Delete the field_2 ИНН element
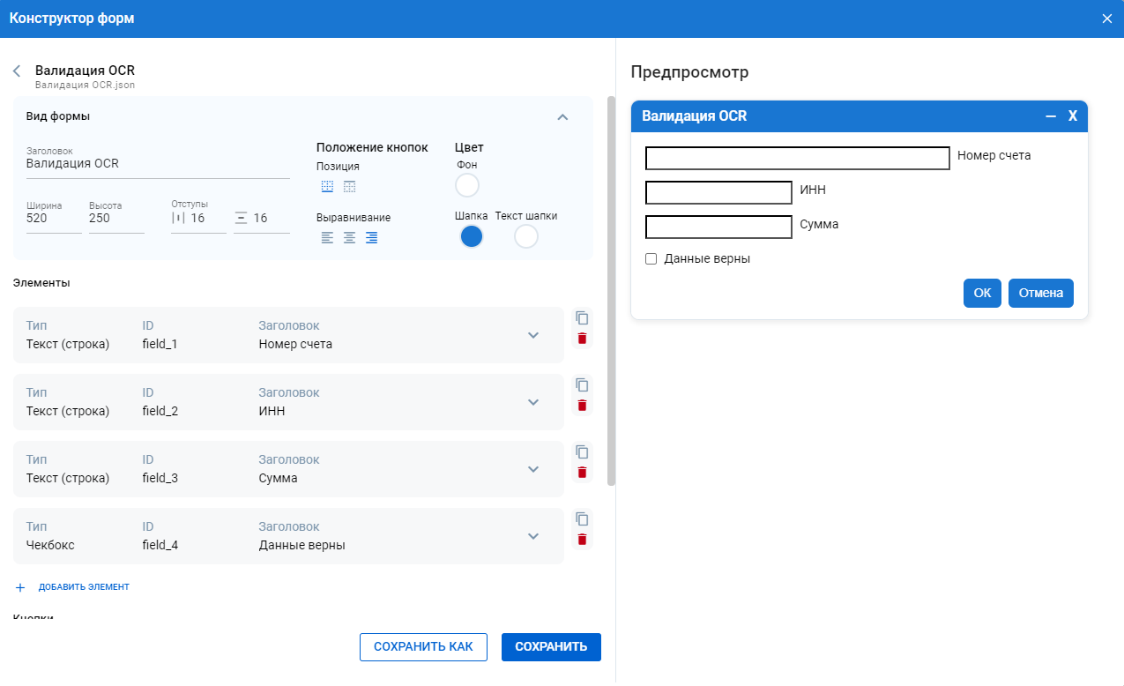The height and width of the screenshot is (686, 1124). pyautogui.click(x=582, y=406)
